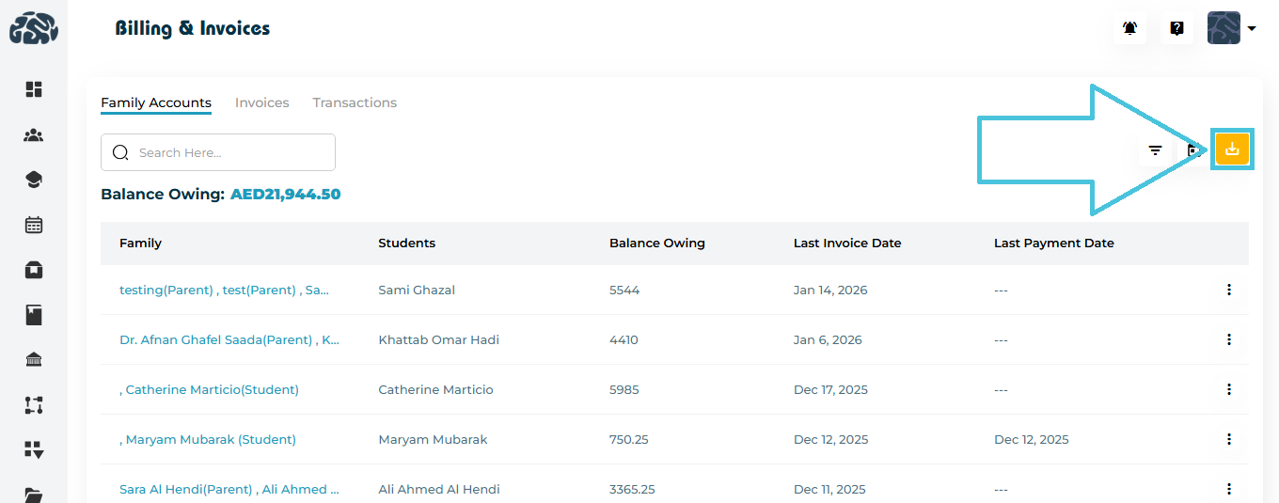Open row actions menu for Catherine Marticio
1279x503 pixels.
(x=1228, y=389)
